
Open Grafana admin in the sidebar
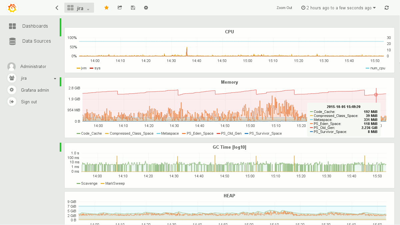coord(35,90)
